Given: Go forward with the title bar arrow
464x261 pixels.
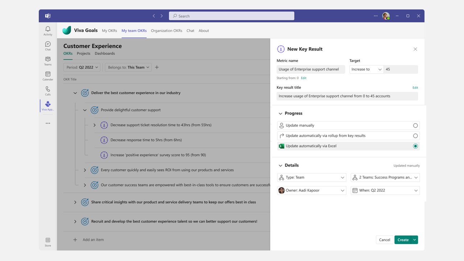Looking at the screenshot, I should click(162, 16).
